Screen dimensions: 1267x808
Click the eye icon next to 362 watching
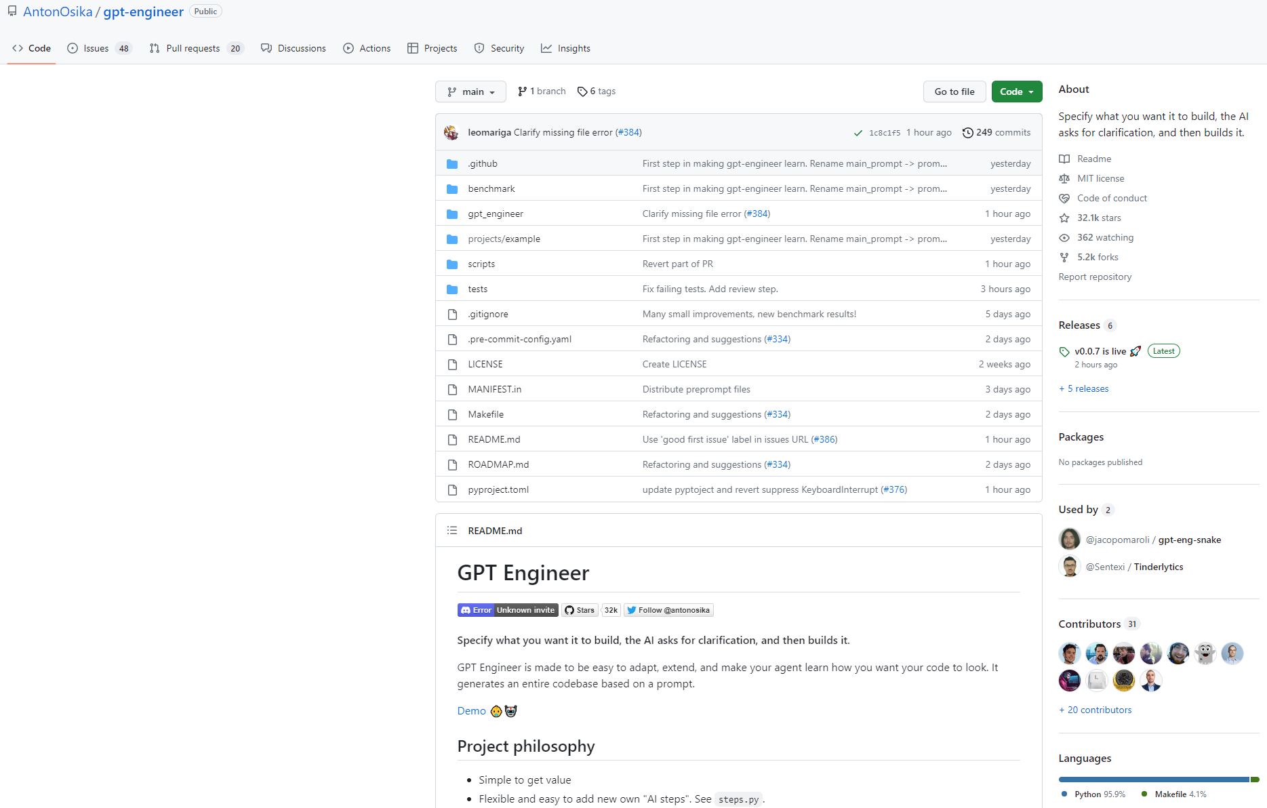click(x=1064, y=237)
